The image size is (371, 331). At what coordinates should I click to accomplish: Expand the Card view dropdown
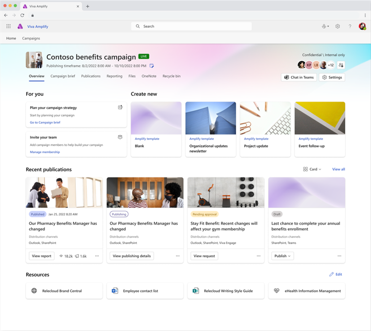point(312,169)
